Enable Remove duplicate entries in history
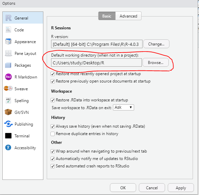Image resolution: width=199 pixels, height=195 pixels. (52, 134)
